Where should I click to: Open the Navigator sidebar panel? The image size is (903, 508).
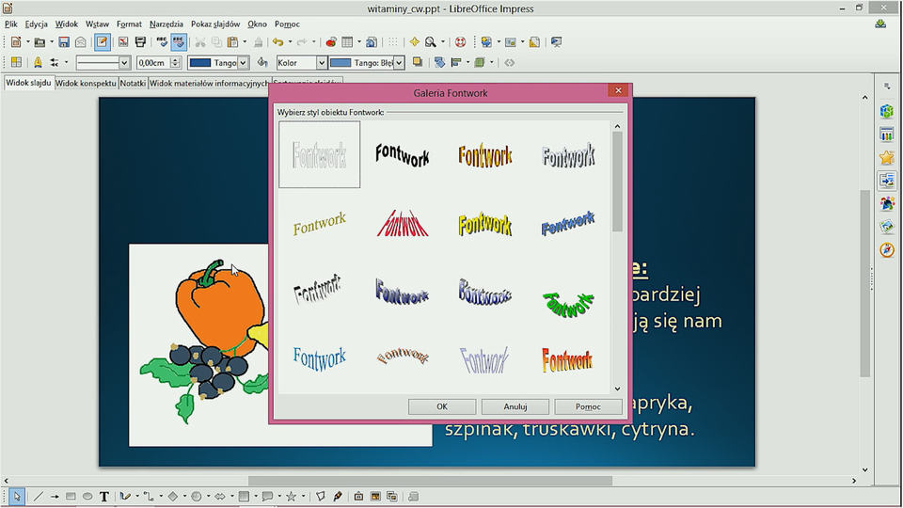click(886, 250)
